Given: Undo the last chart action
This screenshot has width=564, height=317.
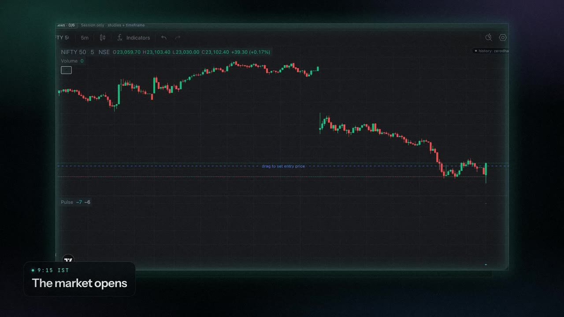Looking at the screenshot, I should click(x=164, y=38).
